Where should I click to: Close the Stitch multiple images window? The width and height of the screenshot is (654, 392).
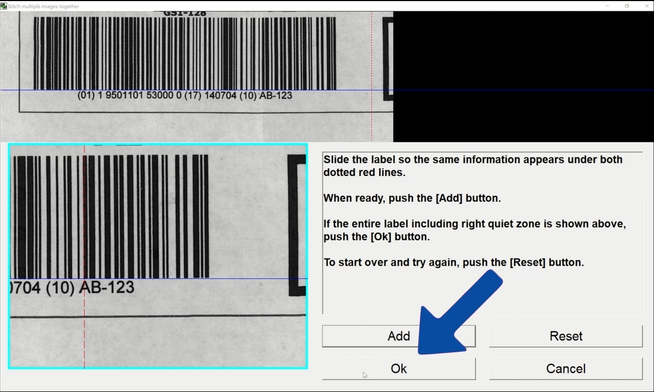(x=646, y=6)
